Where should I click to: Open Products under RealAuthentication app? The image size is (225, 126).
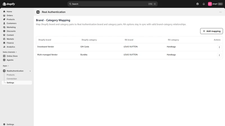[11, 75]
